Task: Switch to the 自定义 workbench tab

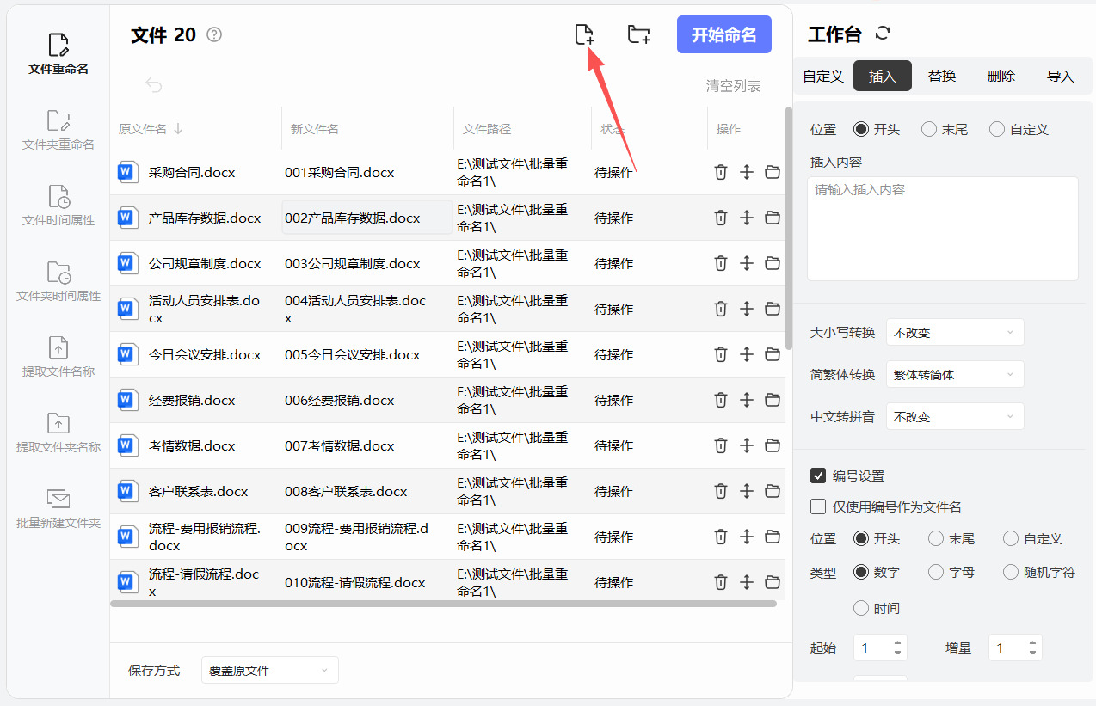Action: pyautogui.click(x=823, y=76)
